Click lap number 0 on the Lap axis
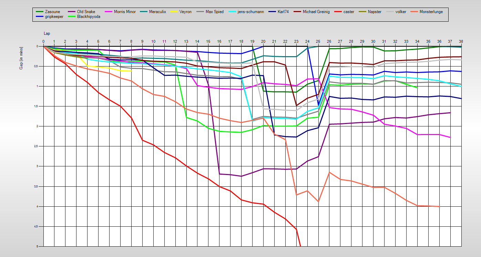This screenshot has height=257, width=481. [x=43, y=41]
